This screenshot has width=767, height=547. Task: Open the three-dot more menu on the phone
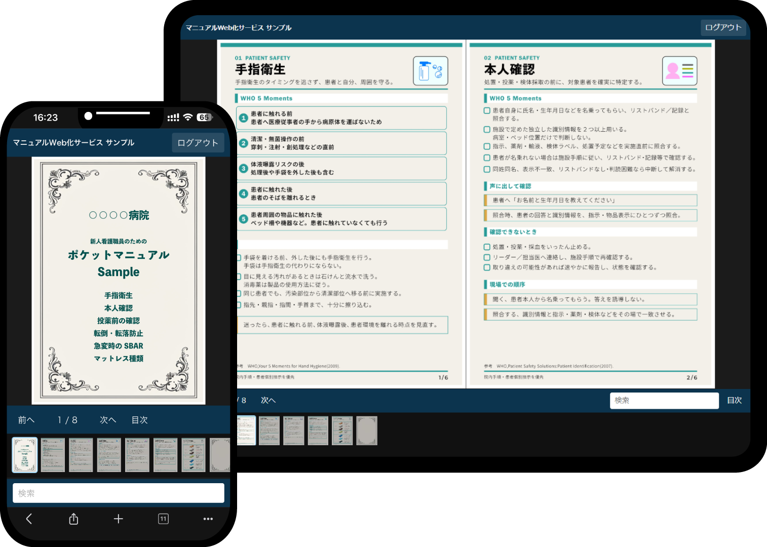pos(208,519)
